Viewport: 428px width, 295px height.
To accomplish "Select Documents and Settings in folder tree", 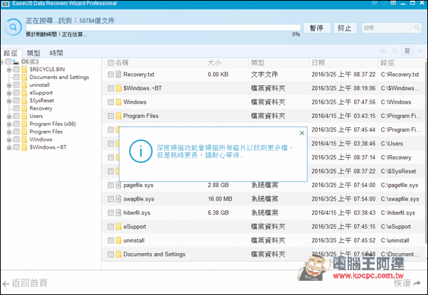I will 59,77.
